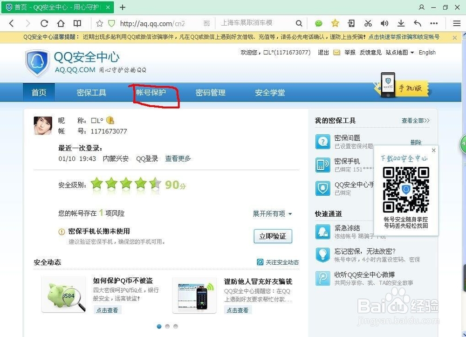Image resolution: width=466 pixels, height=337 pixels.
Task: Click the QQ安全中心 shield logo
Action: [x=37, y=63]
